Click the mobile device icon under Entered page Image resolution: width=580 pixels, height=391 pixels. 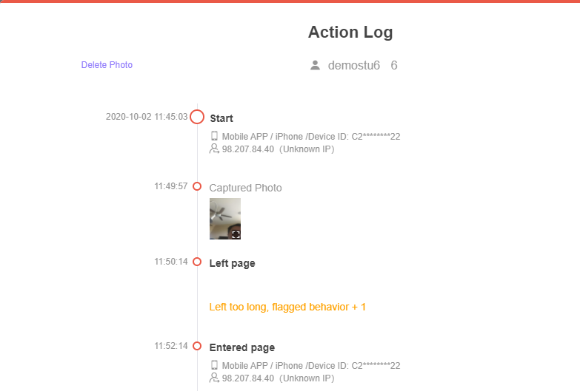[214, 365]
